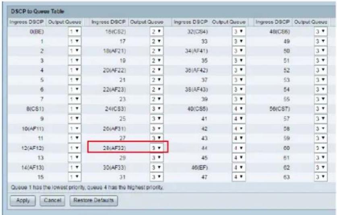Click the 56(CS7) Ingress DSCP cell

(x=279, y=109)
